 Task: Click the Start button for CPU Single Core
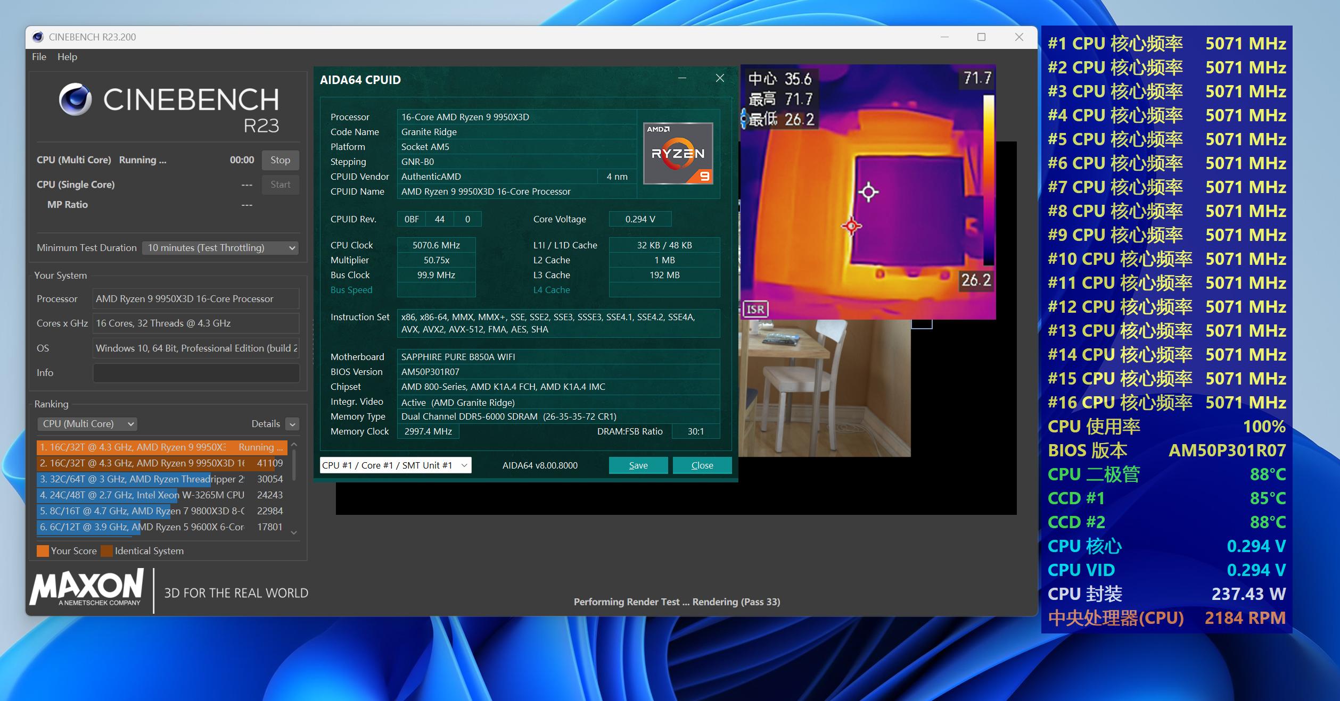tap(280, 185)
